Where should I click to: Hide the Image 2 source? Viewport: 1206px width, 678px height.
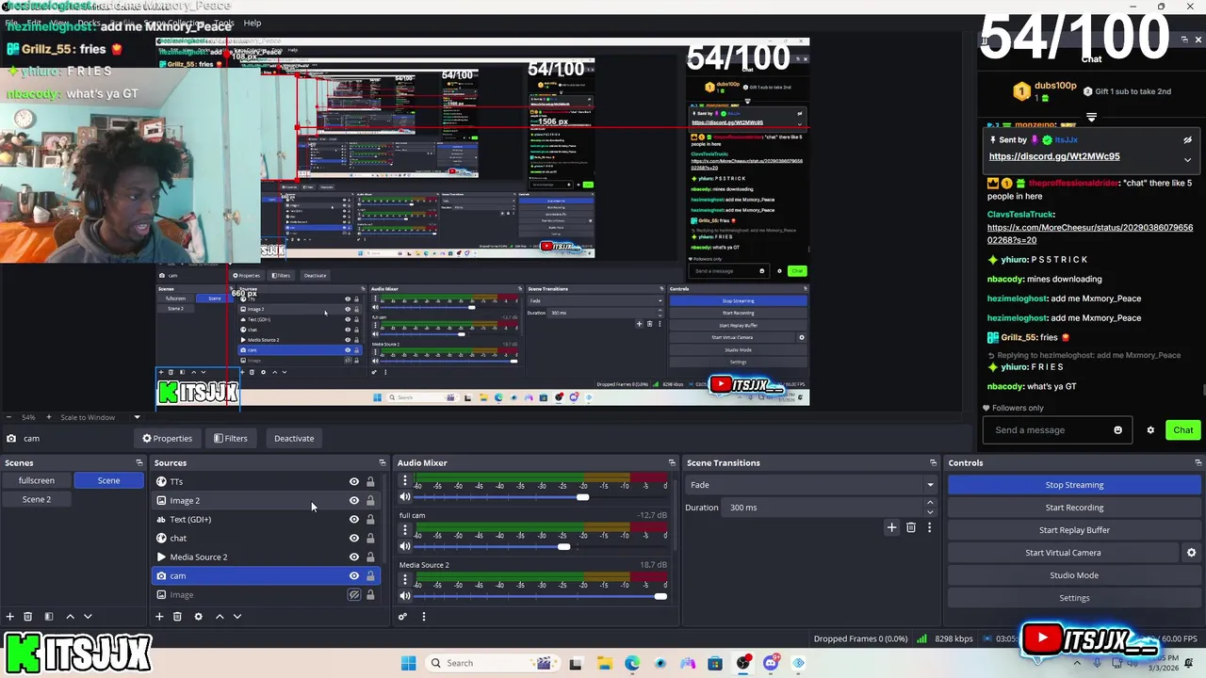tap(354, 500)
